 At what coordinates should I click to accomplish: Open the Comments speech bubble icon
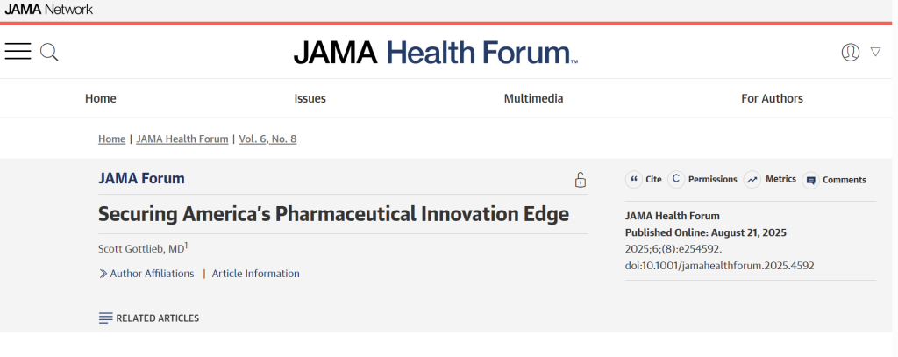coord(810,180)
